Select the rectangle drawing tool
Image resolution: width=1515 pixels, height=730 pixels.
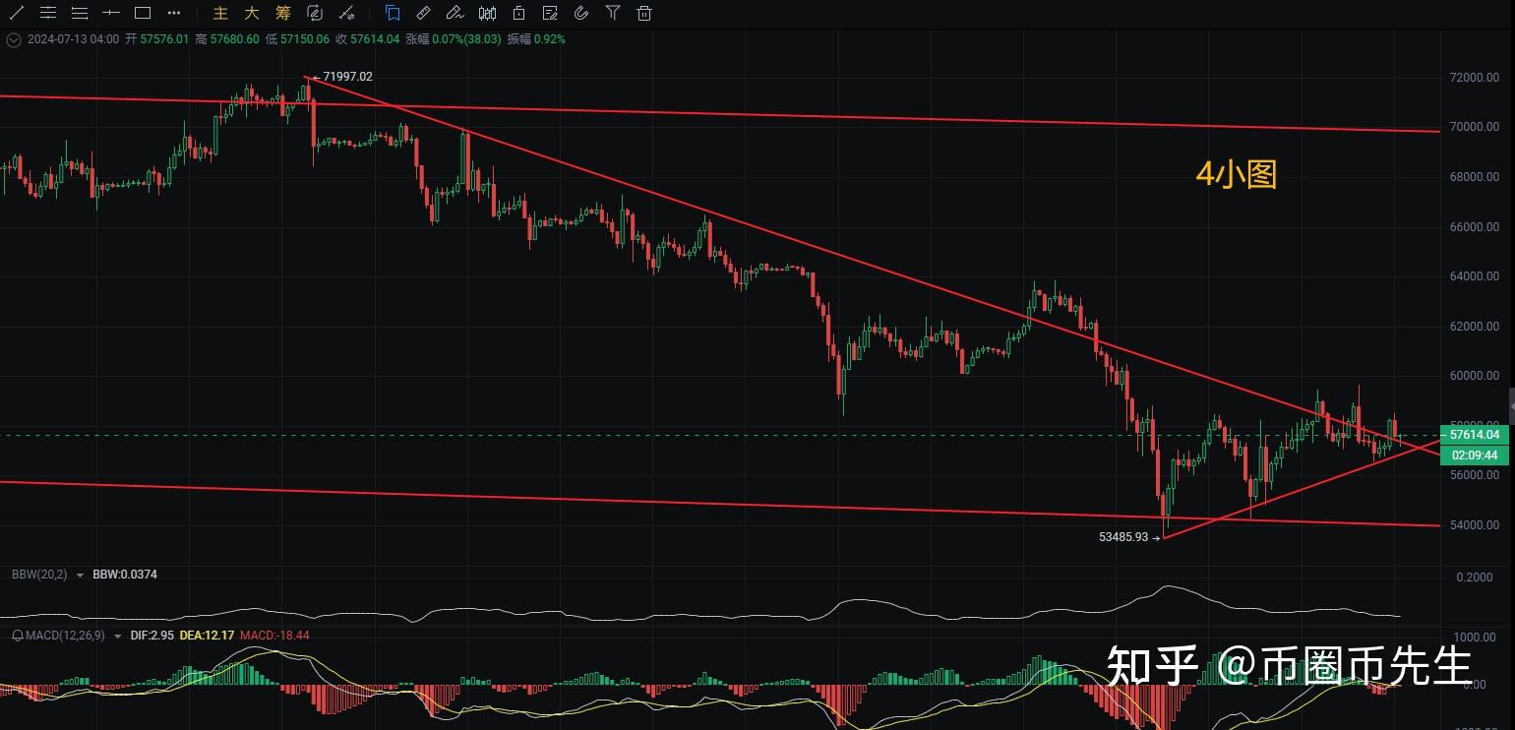(x=143, y=13)
